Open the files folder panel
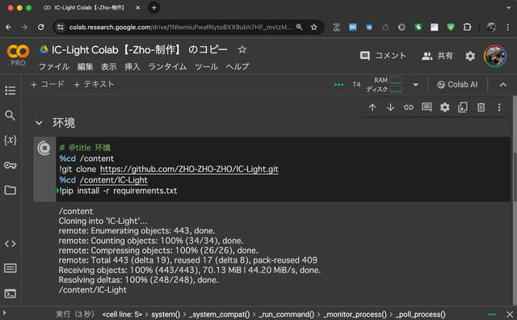Viewport: 517px width, 320px height. coord(11,190)
